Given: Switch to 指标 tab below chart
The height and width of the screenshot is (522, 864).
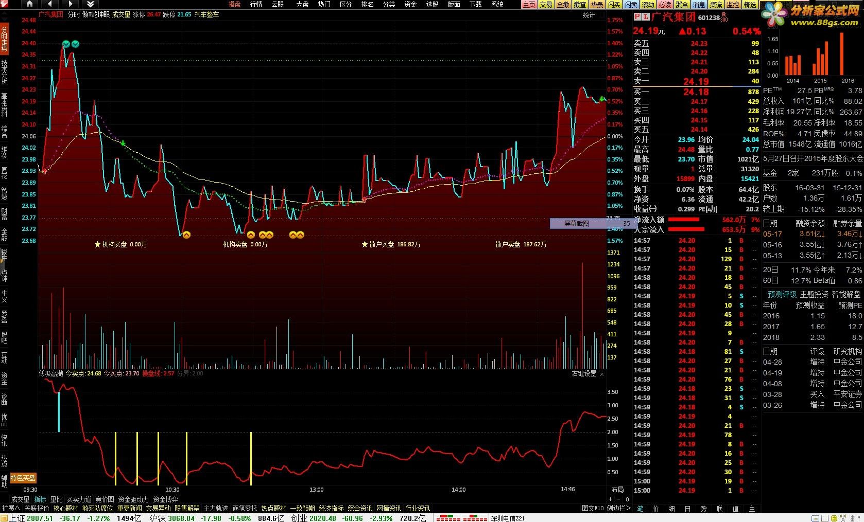Looking at the screenshot, I should pos(40,499).
